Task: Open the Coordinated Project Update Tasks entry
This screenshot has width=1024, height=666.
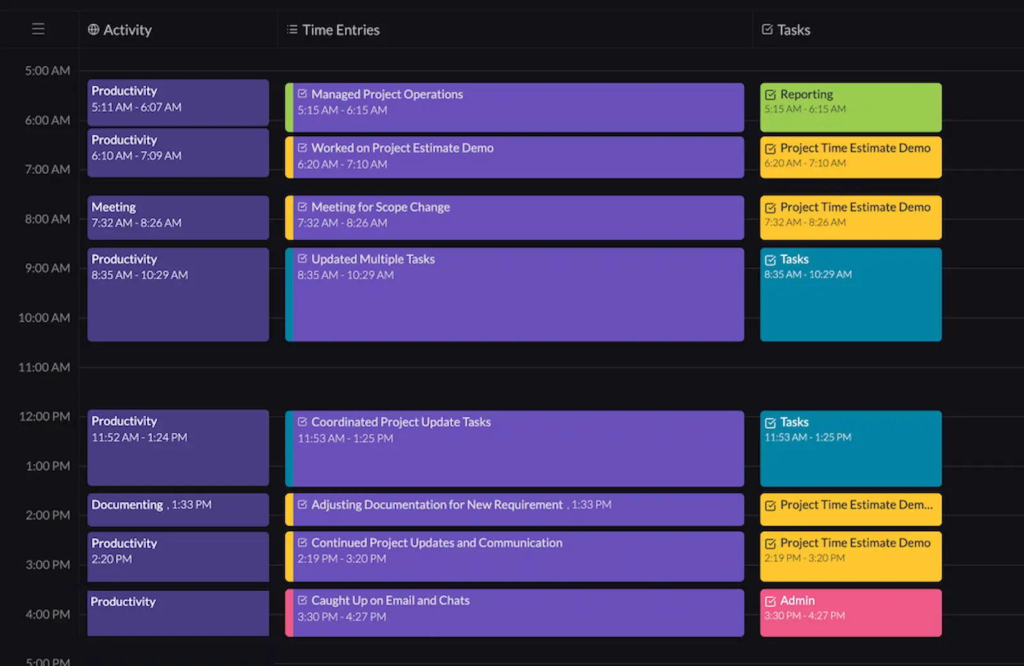Action: tap(512, 447)
